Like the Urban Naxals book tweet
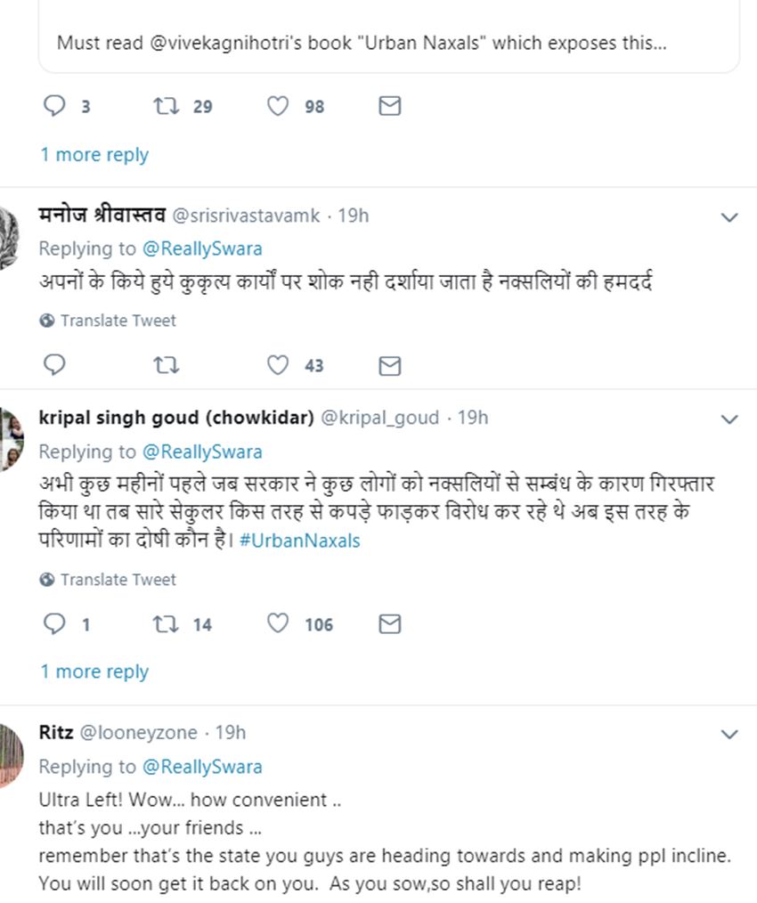757x903 pixels. click(279, 107)
